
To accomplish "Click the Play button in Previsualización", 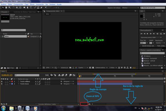I will coord(147,34).
